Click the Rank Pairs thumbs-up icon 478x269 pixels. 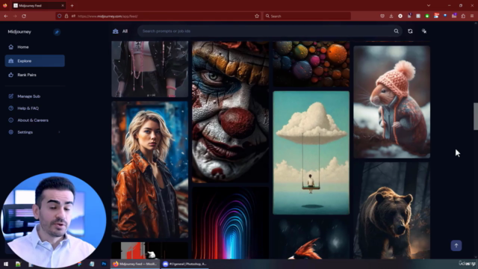(x=11, y=75)
